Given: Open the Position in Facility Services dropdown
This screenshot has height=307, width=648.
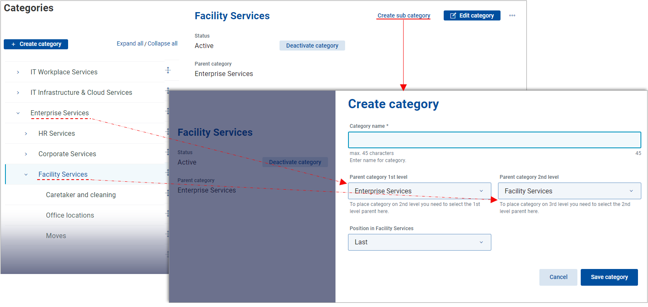Looking at the screenshot, I should [419, 242].
